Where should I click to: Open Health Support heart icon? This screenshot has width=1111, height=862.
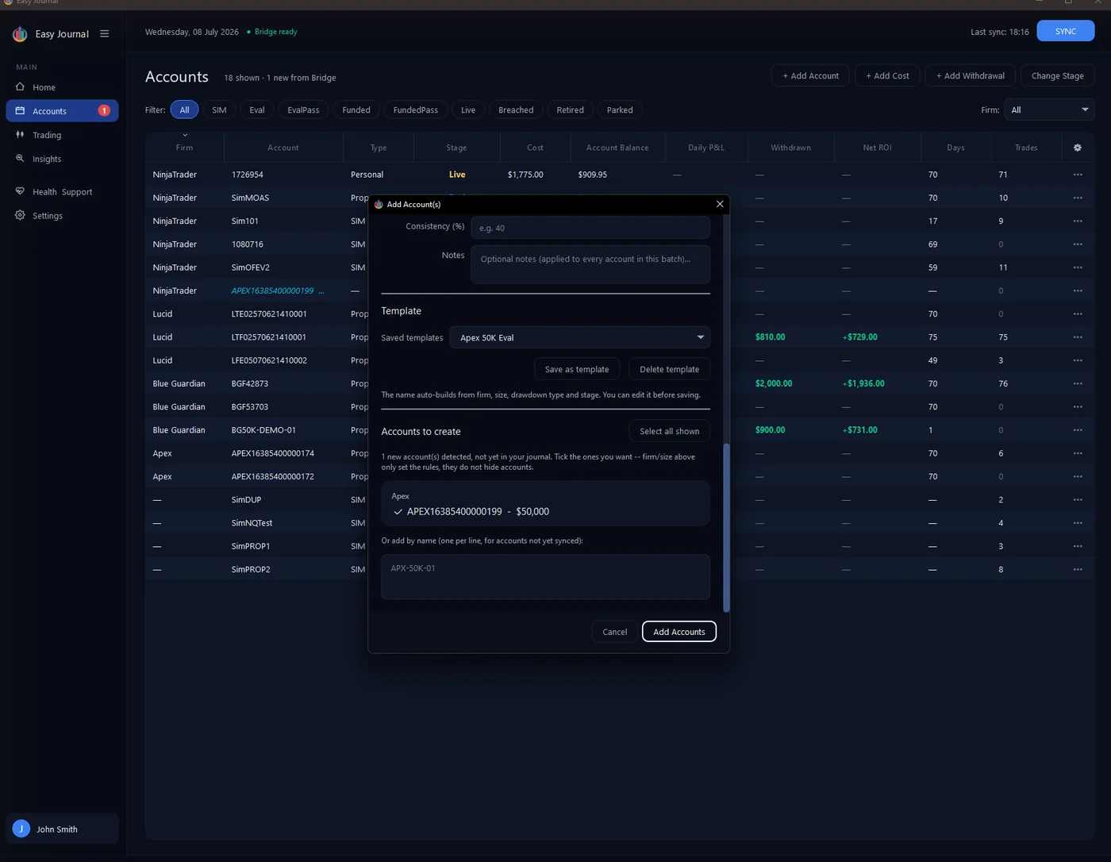click(21, 191)
